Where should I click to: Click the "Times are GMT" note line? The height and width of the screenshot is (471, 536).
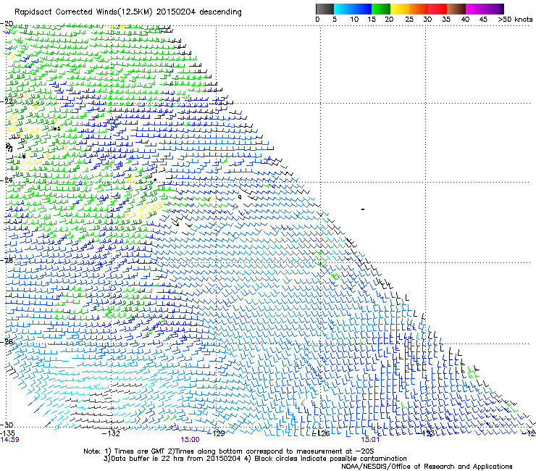(x=229, y=451)
